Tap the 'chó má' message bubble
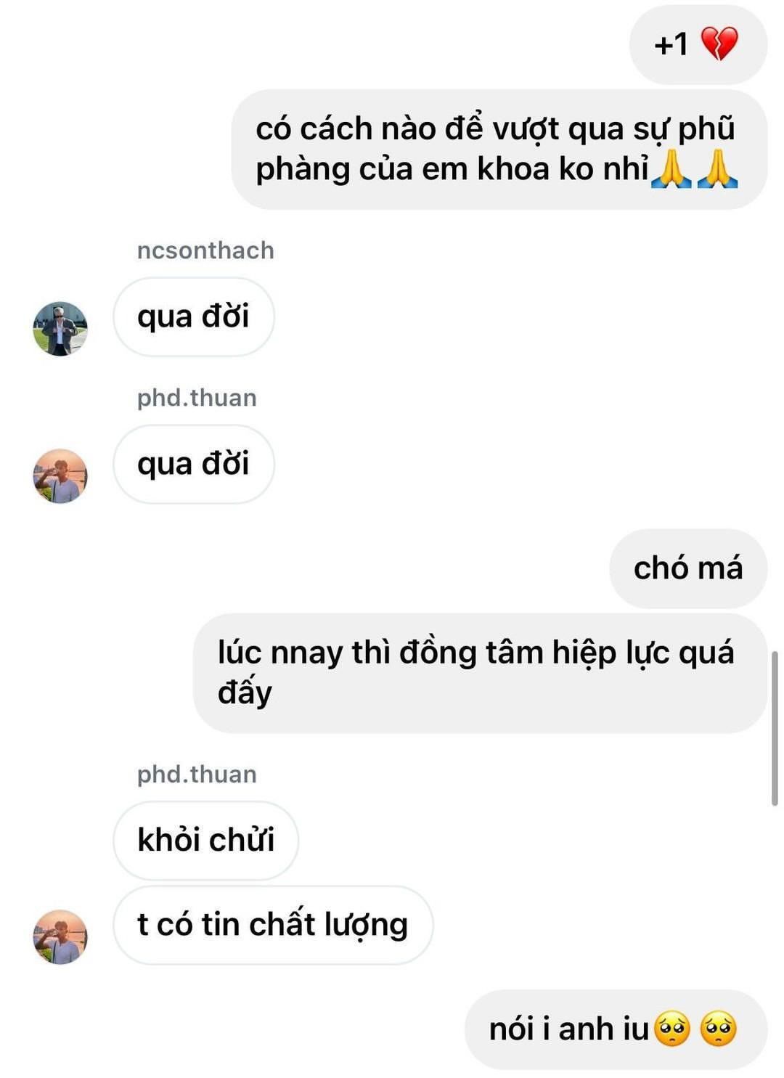Screen dimensions: 784x1078 [688, 568]
